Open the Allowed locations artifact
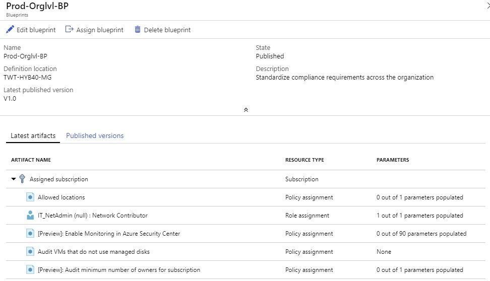This screenshot has height=281, width=490. (x=61, y=197)
